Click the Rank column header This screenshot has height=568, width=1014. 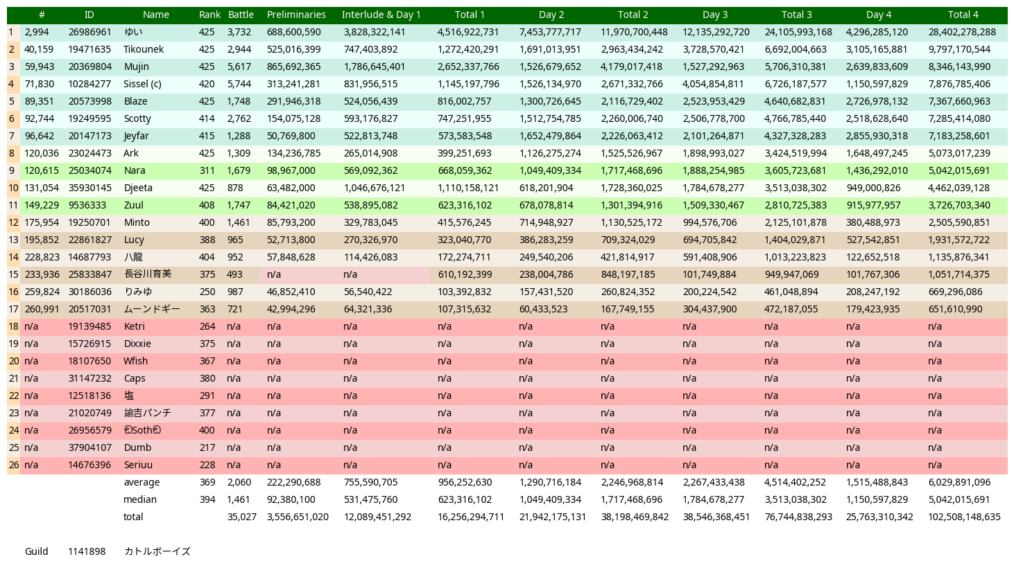[x=209, y=15]
